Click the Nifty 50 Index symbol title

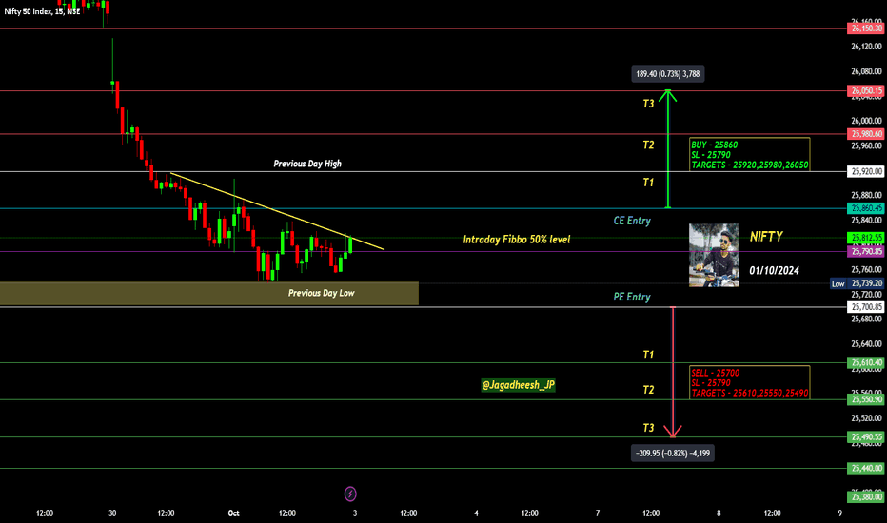pyautogui.click(x=42, y=11)
